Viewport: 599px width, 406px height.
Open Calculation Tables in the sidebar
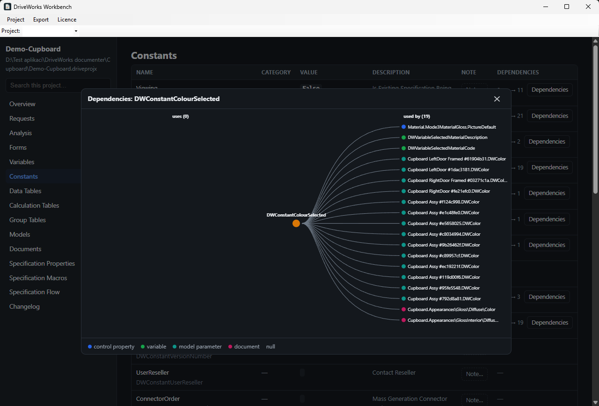(34, 205)
